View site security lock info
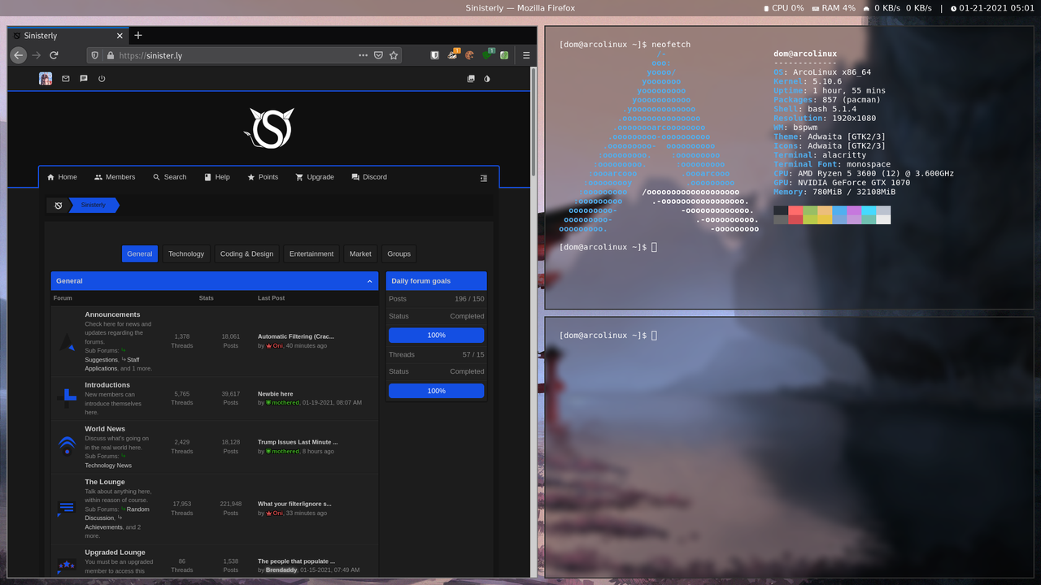This screenshot has width=1041, height=585. coord(110,55)
